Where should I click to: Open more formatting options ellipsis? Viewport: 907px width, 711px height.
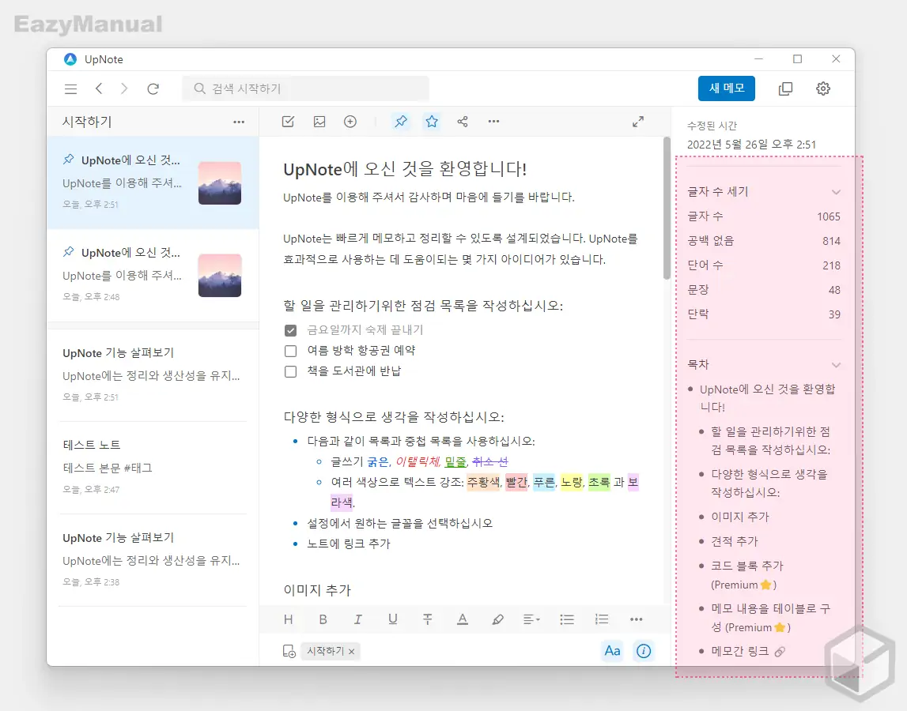[637, 619]
